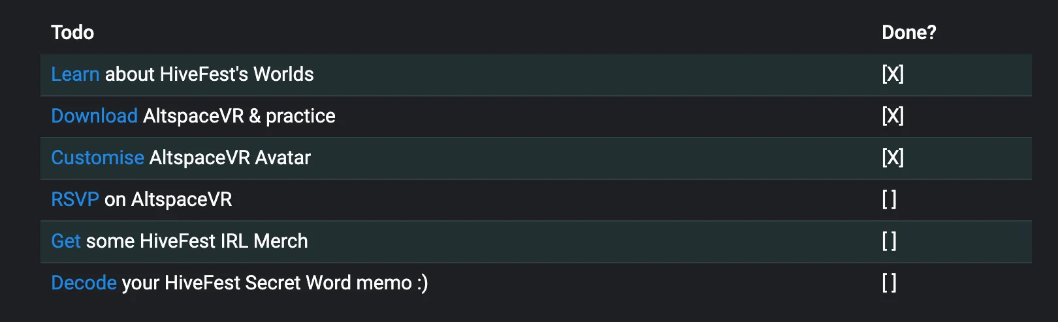1058x322 pixels.
Task: Click the text "AltspaceVR Avatar"
Action: point(230,158)
